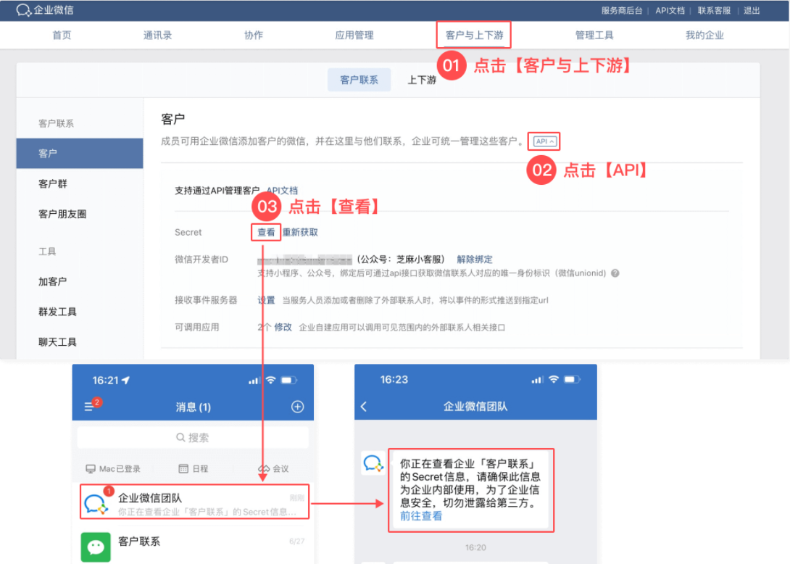Select 客户 in the left sidebar
This screenshot has height=564, width=790.
[x=80, y=153]
